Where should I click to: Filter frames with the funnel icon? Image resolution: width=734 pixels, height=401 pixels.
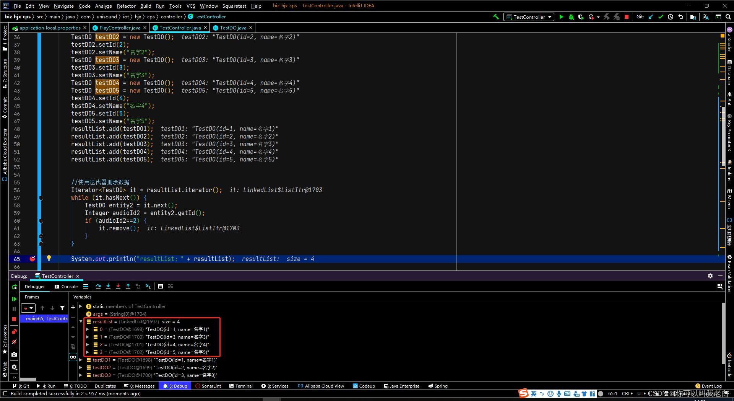click(62, 308)
